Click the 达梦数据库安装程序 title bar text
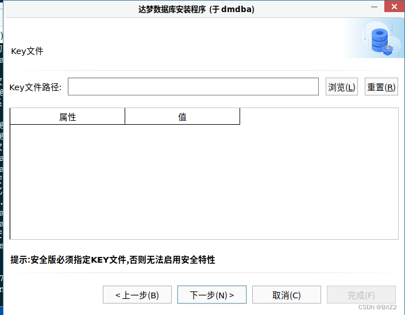The height and width of the screenshot is (315, 405). (x=196, y=9)
